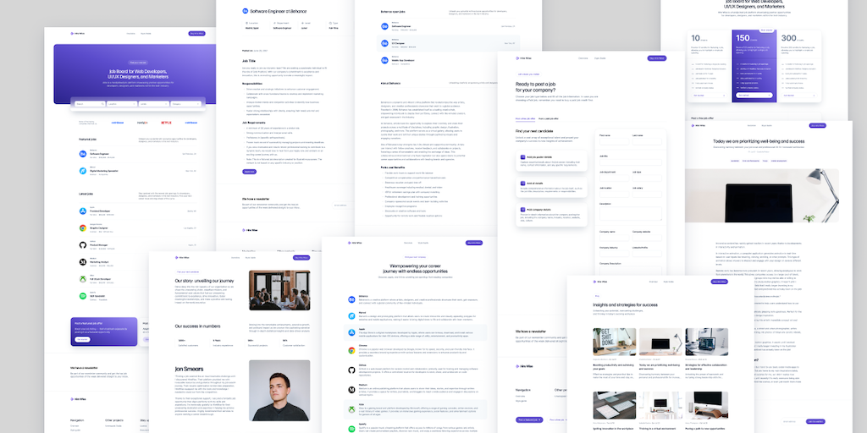Click Add all details card

551,187
